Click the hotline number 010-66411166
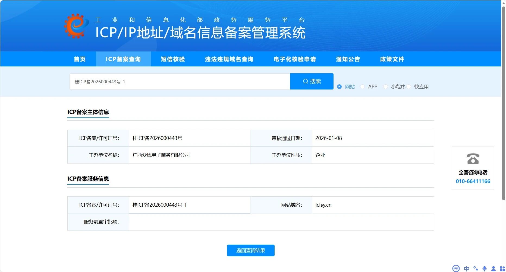 pos(473,181)
